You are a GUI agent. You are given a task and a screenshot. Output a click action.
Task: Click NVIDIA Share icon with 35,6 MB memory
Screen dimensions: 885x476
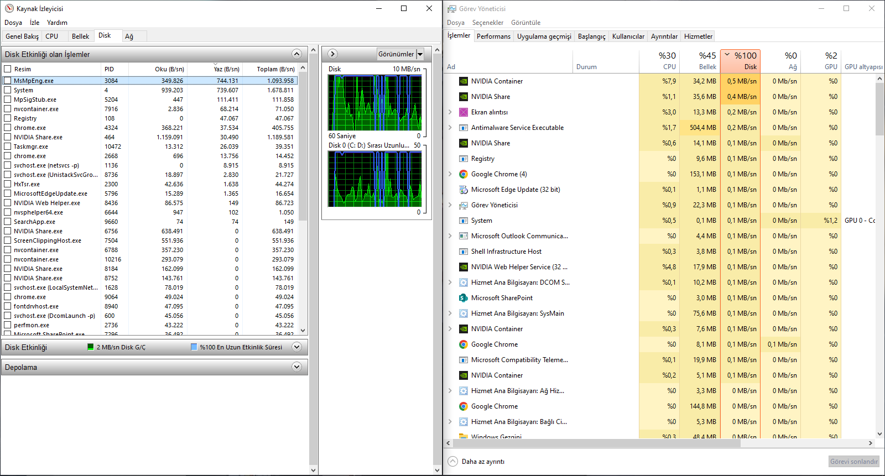click(x=464, y=97)
